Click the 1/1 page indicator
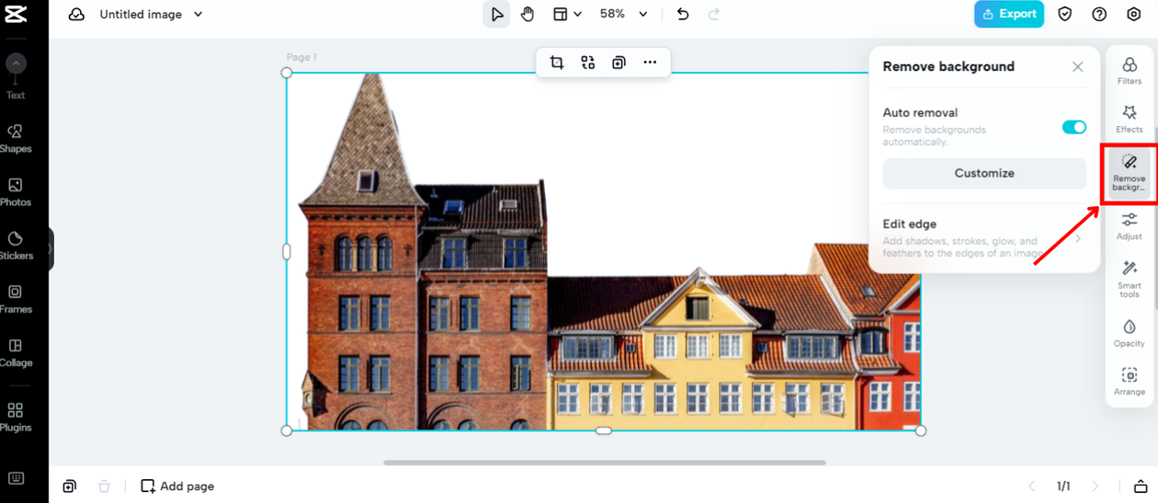This screenshot has height=503, width=1158. (x=1063, y=486)
